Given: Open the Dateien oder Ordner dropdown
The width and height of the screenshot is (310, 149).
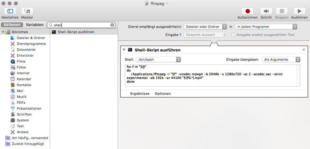Looking at the screenshot, I should (205, 27).
